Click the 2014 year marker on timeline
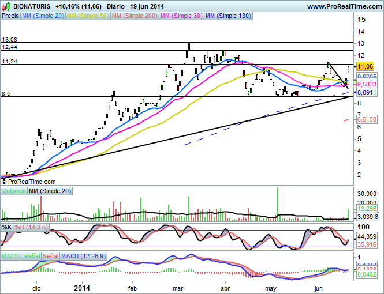Image resolution: width=384 pixels, height=294 pixels. [83, 287]
